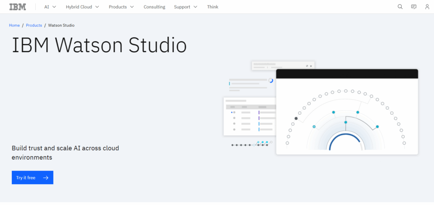The image size is (434, 205).
Task: Open the chat contact icon
Action: tap(414, 7)
